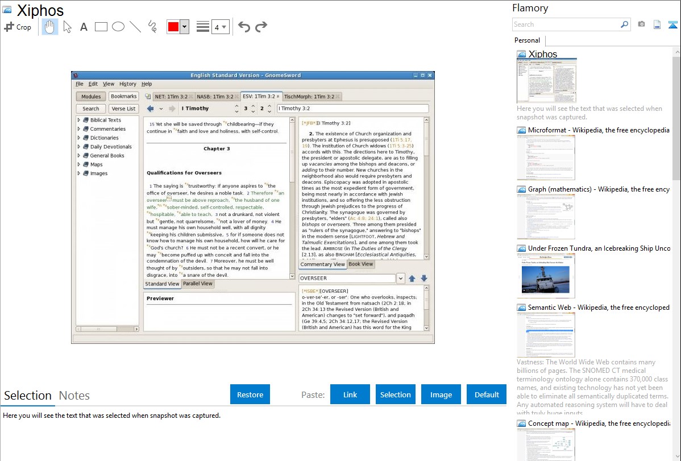The height and width of the screenshot is (461, 681).
Task: Click the blue back navigation arrow
Action: [x=150, y=109]
